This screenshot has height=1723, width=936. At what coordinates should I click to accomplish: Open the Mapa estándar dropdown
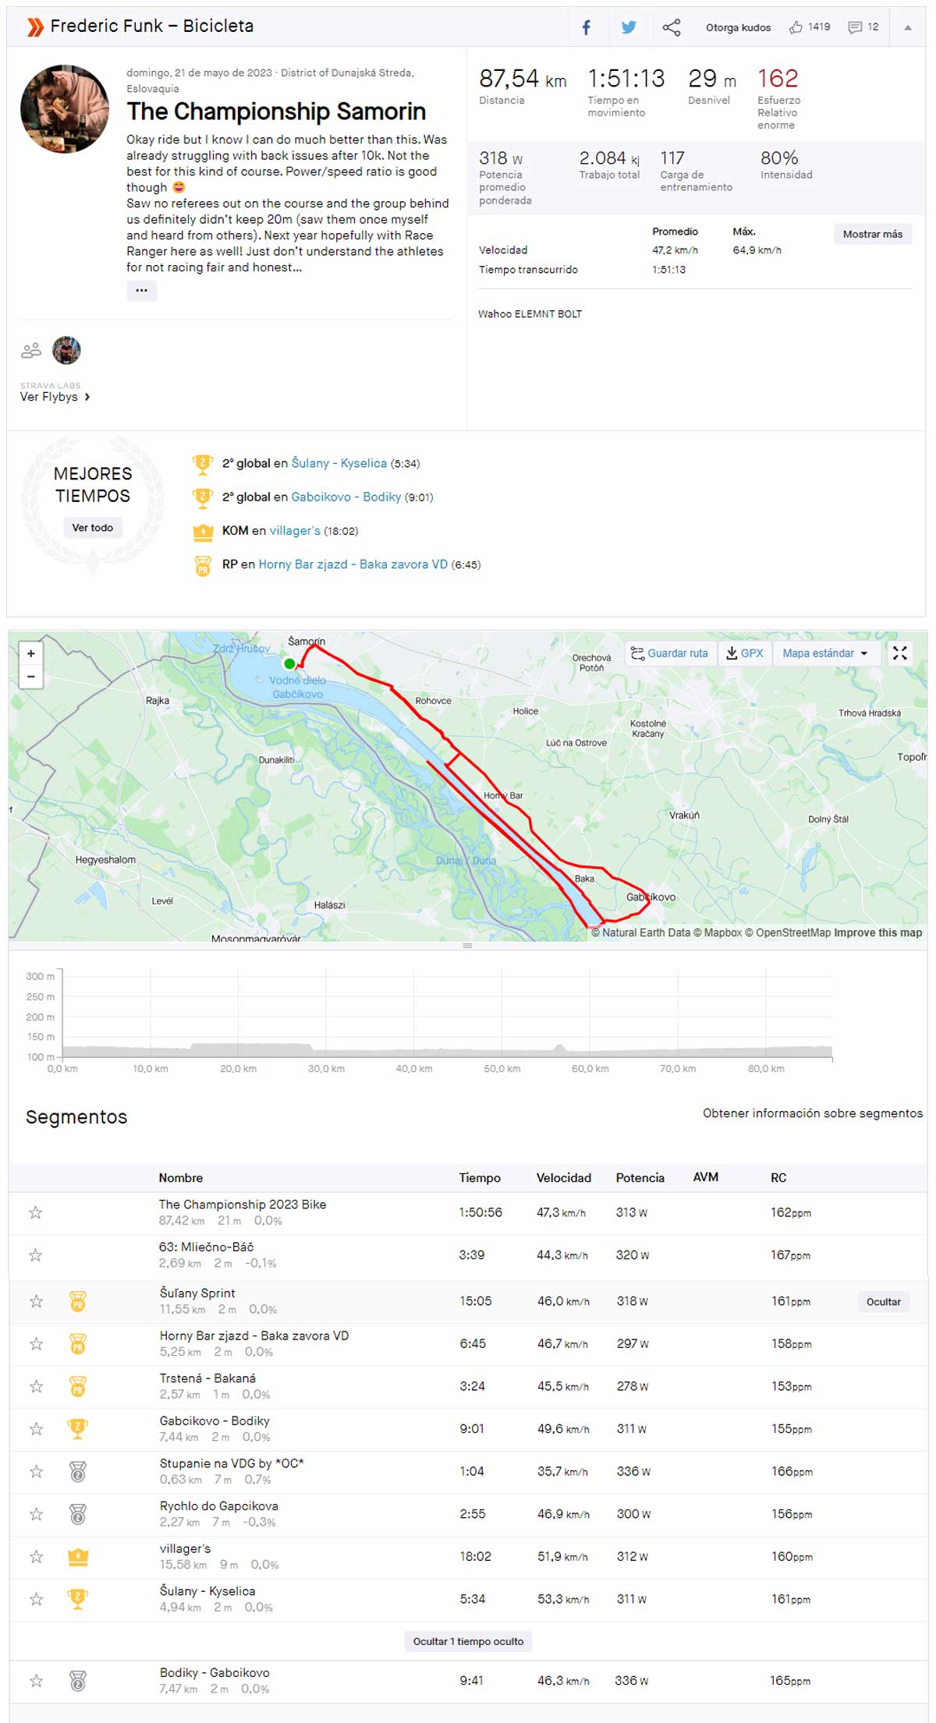[x=825, y=653]
